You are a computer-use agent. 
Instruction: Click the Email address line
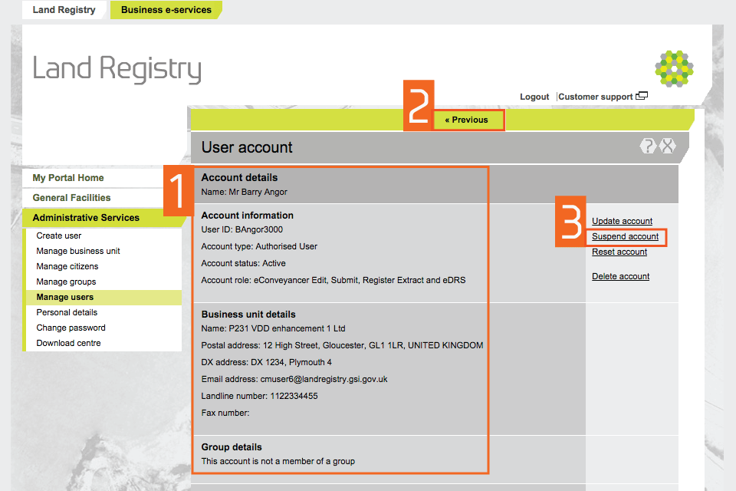[294, 379]
